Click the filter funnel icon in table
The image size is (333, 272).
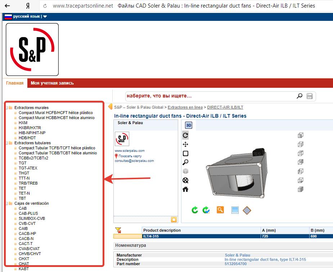[118, 230]
